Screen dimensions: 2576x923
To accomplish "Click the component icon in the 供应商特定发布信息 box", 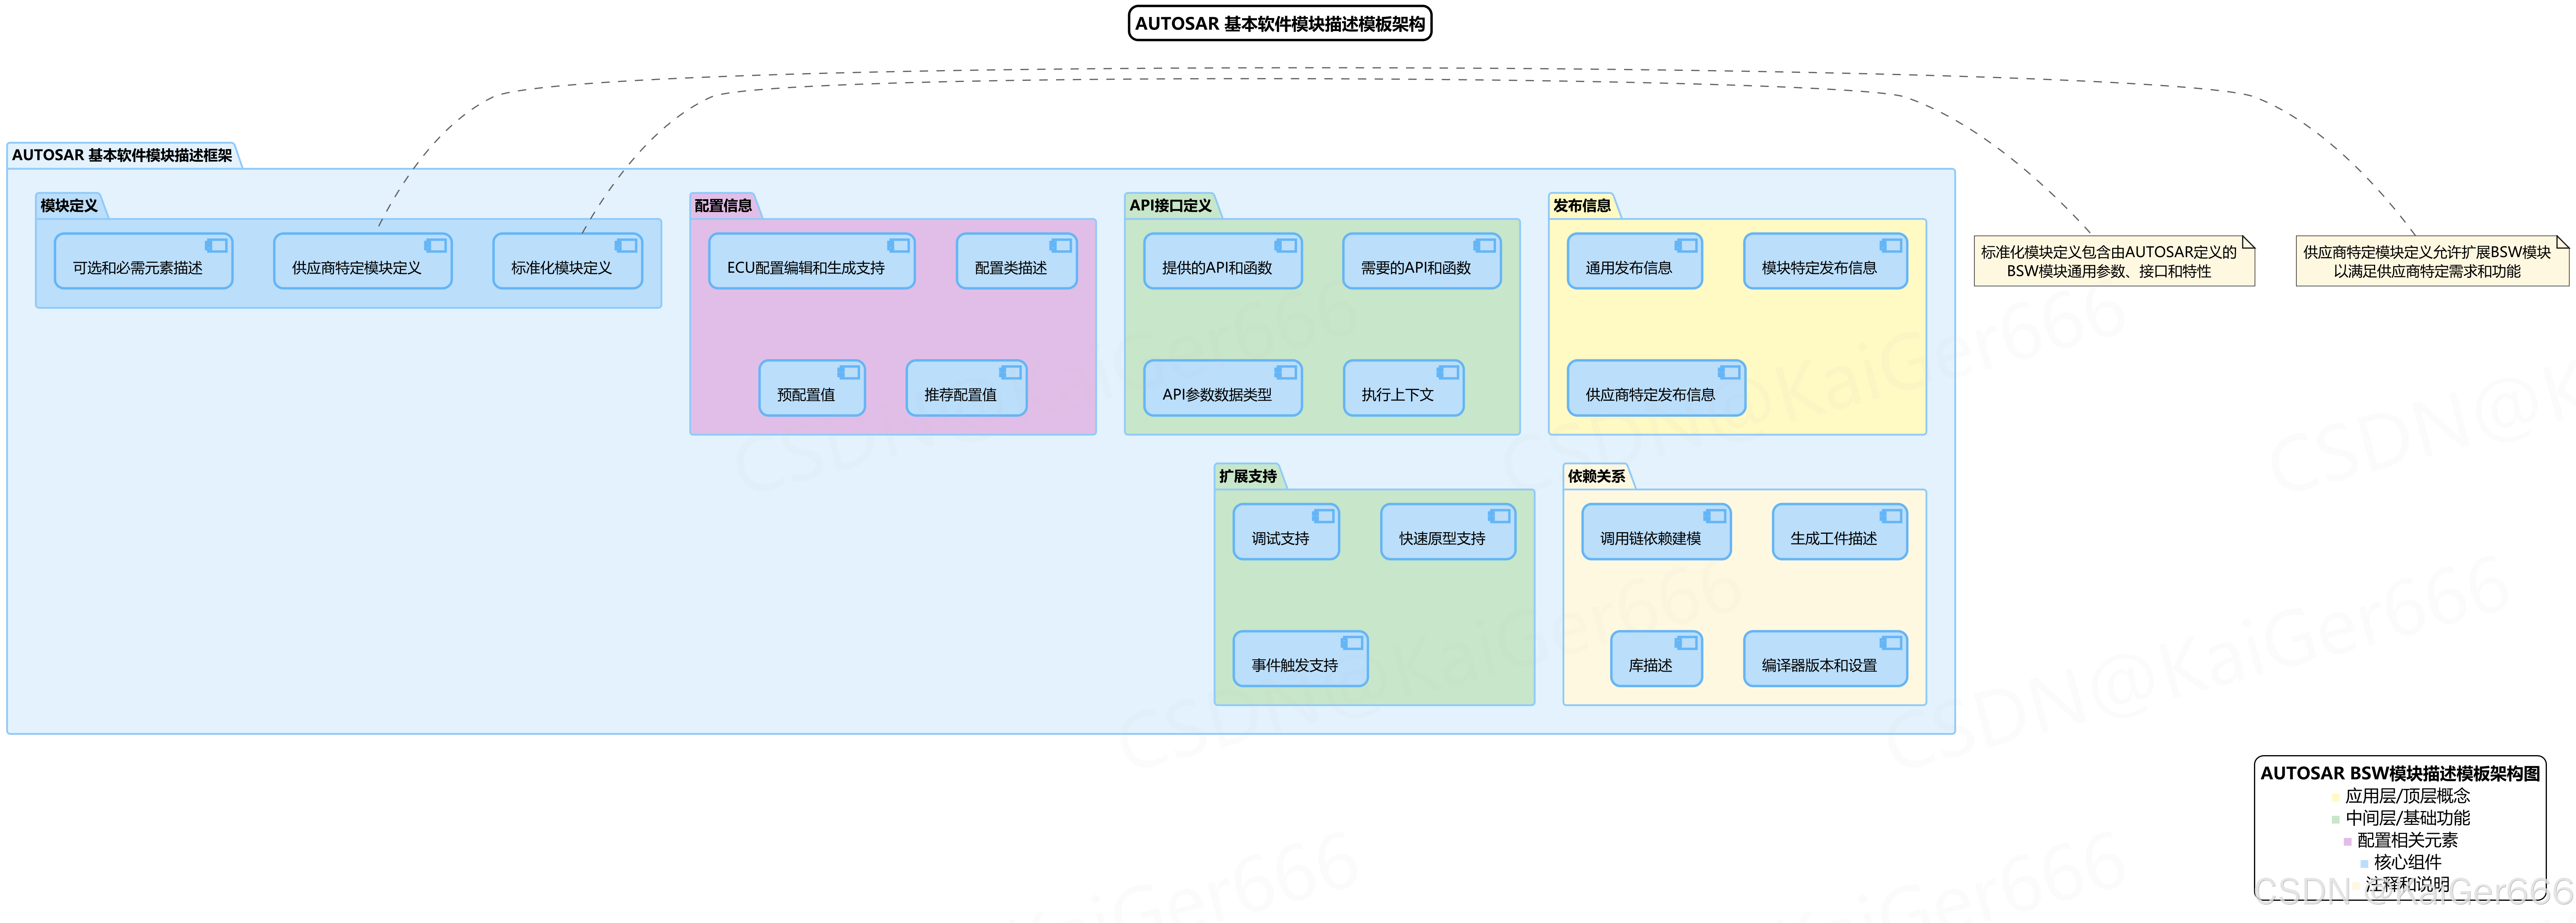I will (1729, 373).
